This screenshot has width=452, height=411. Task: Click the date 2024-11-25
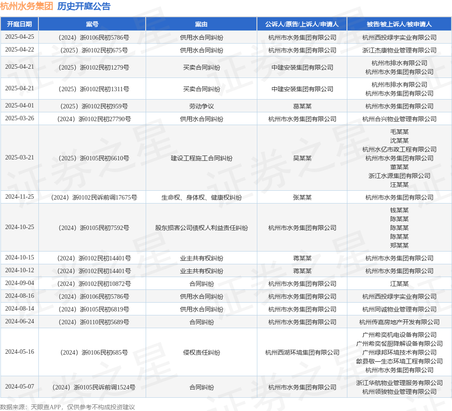pyautogui.click(x=19, y=197)
